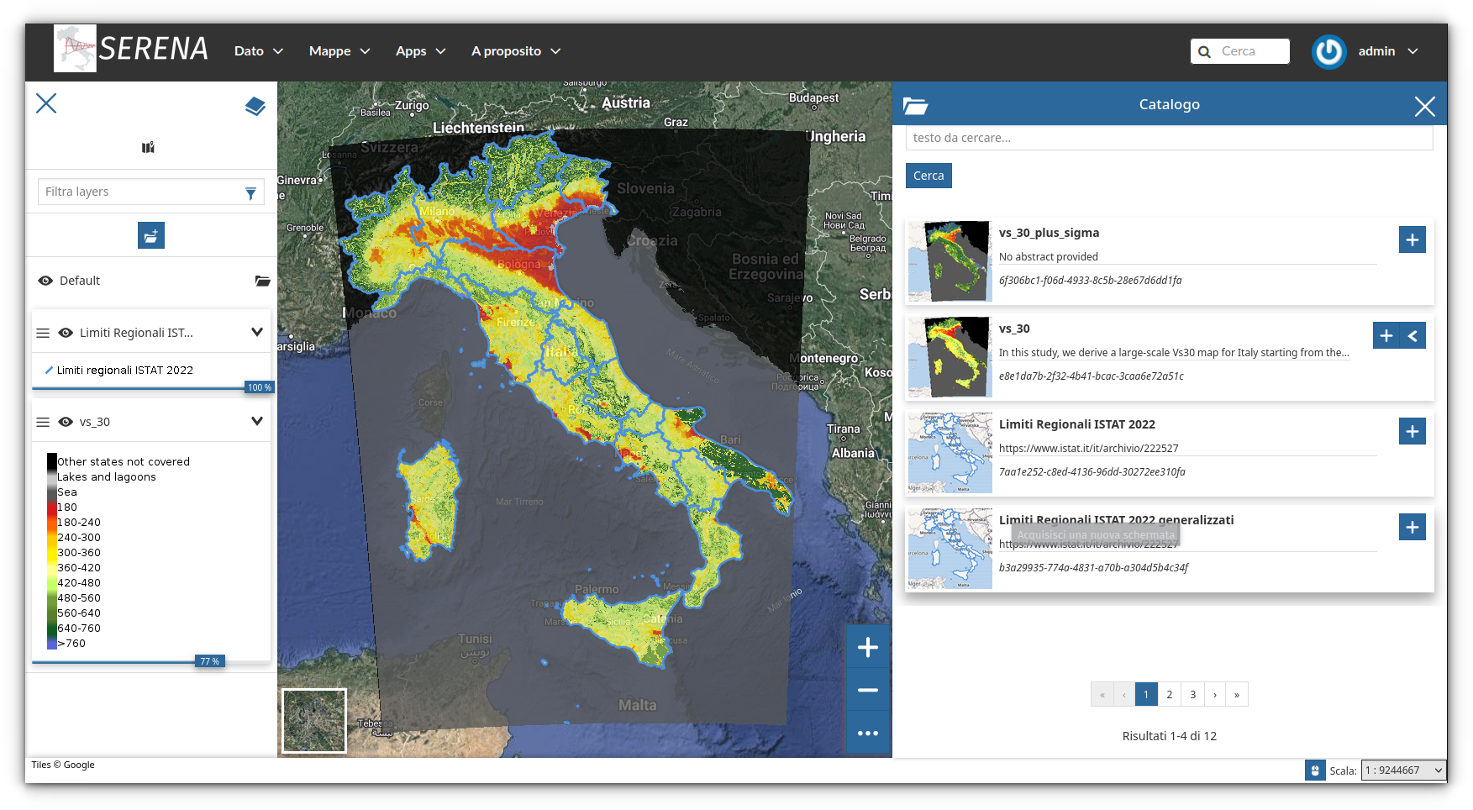Click opacity slider 100% of Limiti Regionali

260,387
